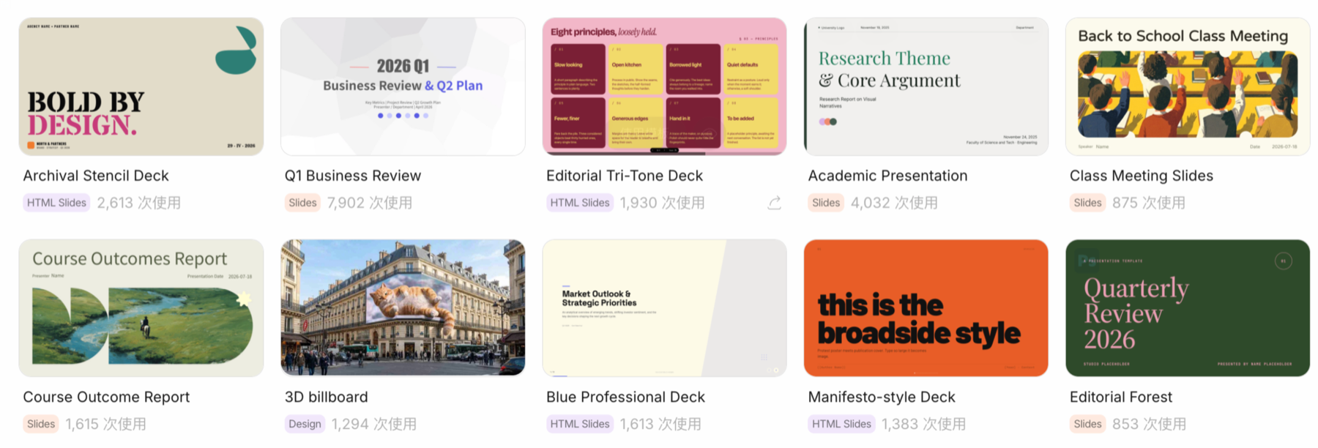Viewport: 1318px width, 448px height.
Task: Click HTML Slides tag under Editorial Tri-Tone Deck
Action: click(x=580, y=203)
